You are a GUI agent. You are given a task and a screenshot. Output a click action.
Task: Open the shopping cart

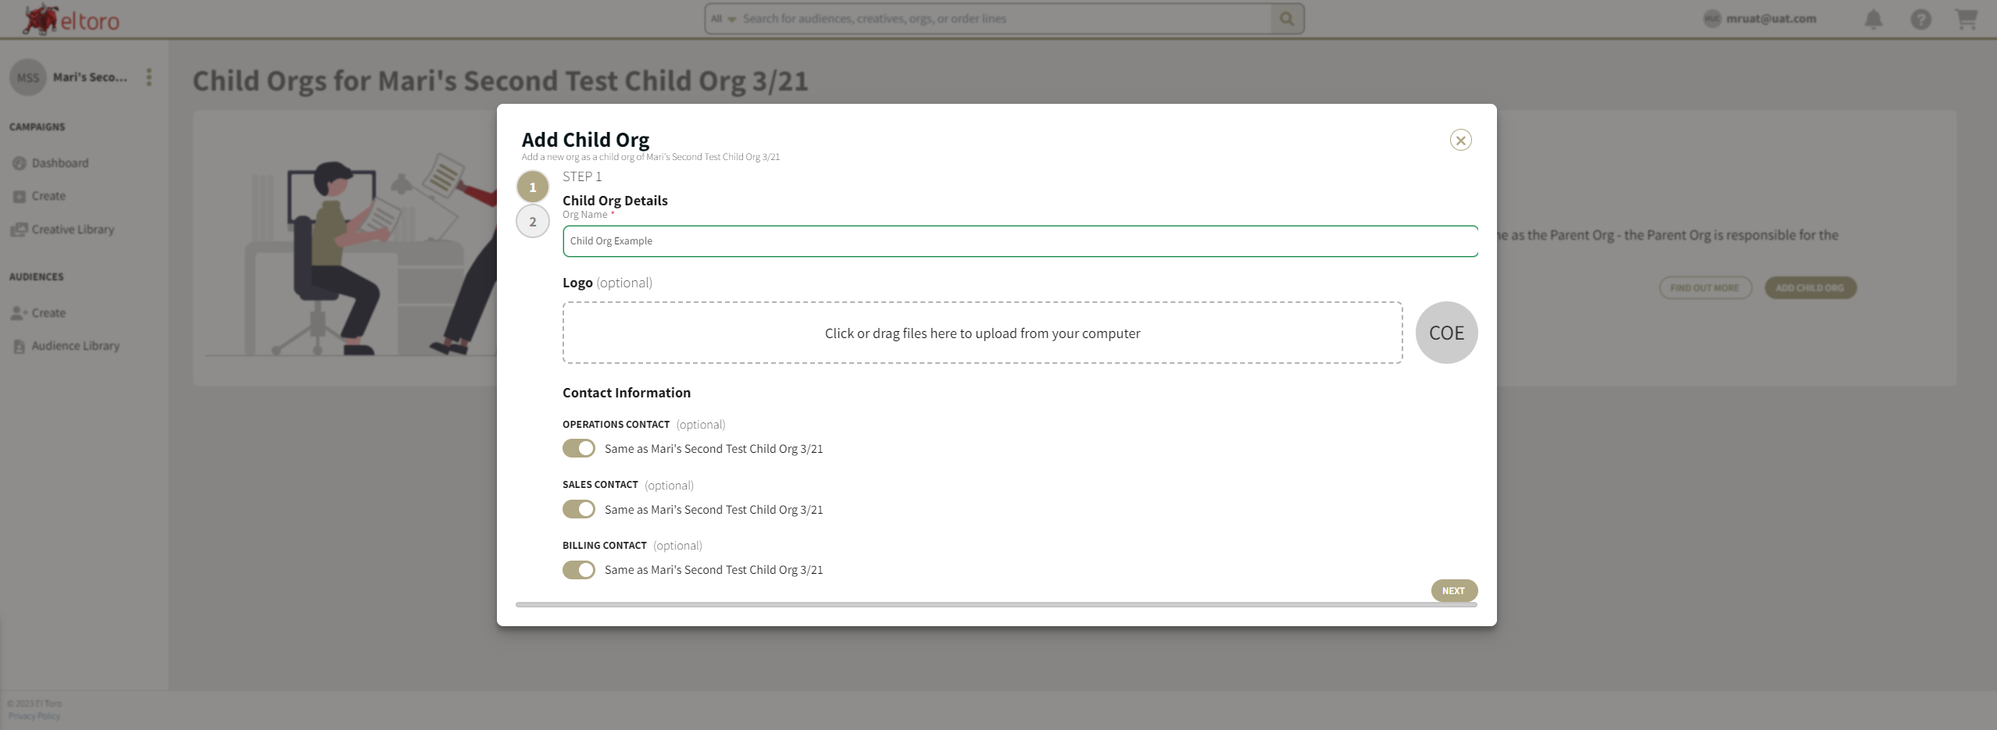(1966, 19)
